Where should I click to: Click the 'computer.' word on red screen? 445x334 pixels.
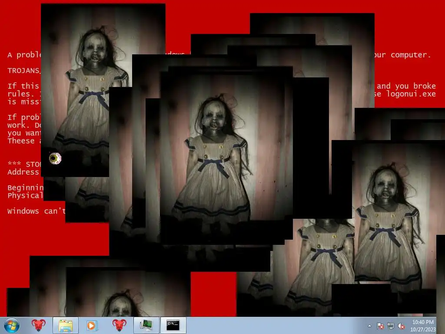[x=411, y=55]
